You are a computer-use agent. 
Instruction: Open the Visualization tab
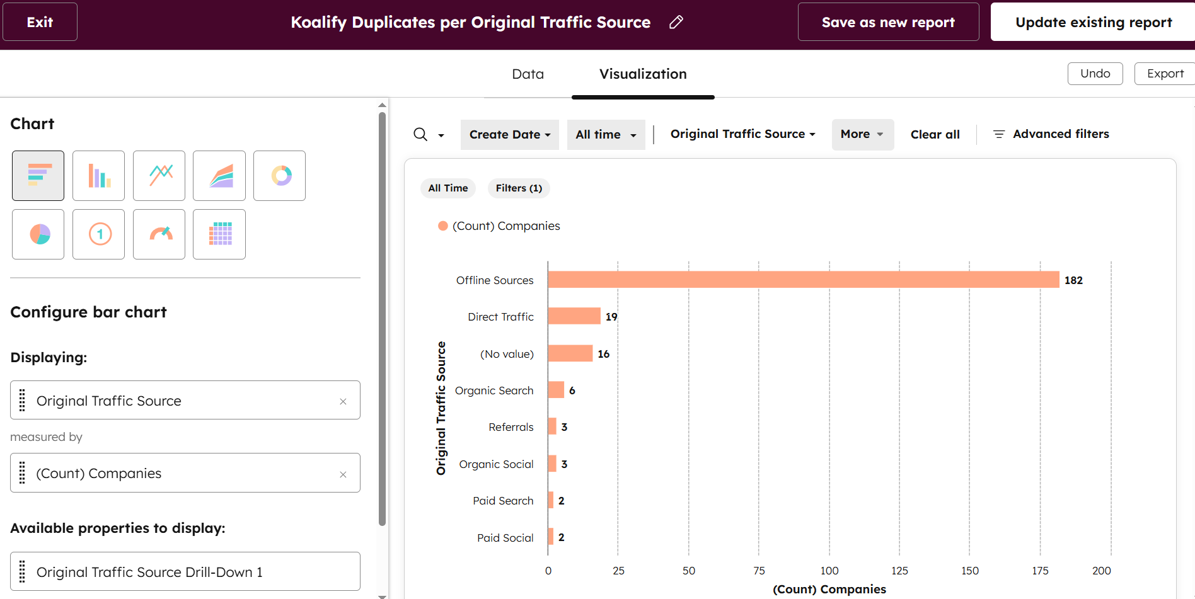(x=642, y=74)
